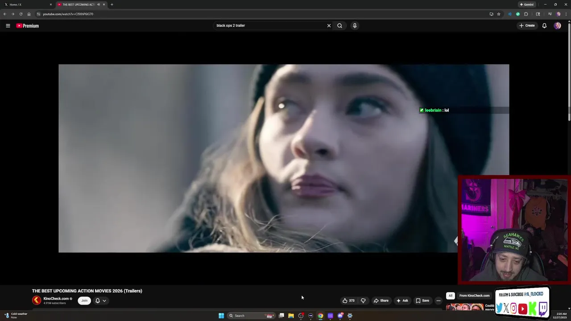
Task: Open KinoCheck.com channel name link
Action: coord(56,299)
